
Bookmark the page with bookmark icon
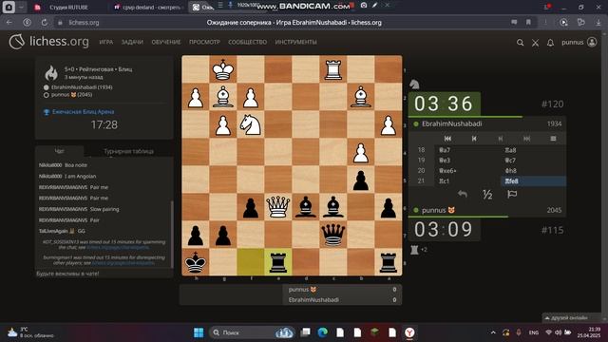pos(528,23)
